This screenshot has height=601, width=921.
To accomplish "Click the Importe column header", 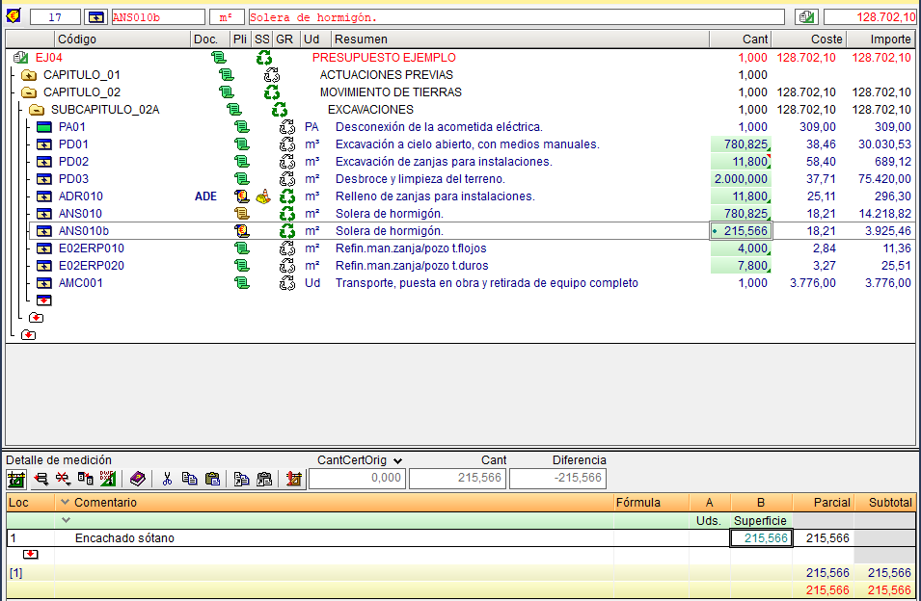I will (x=880, y=39).
